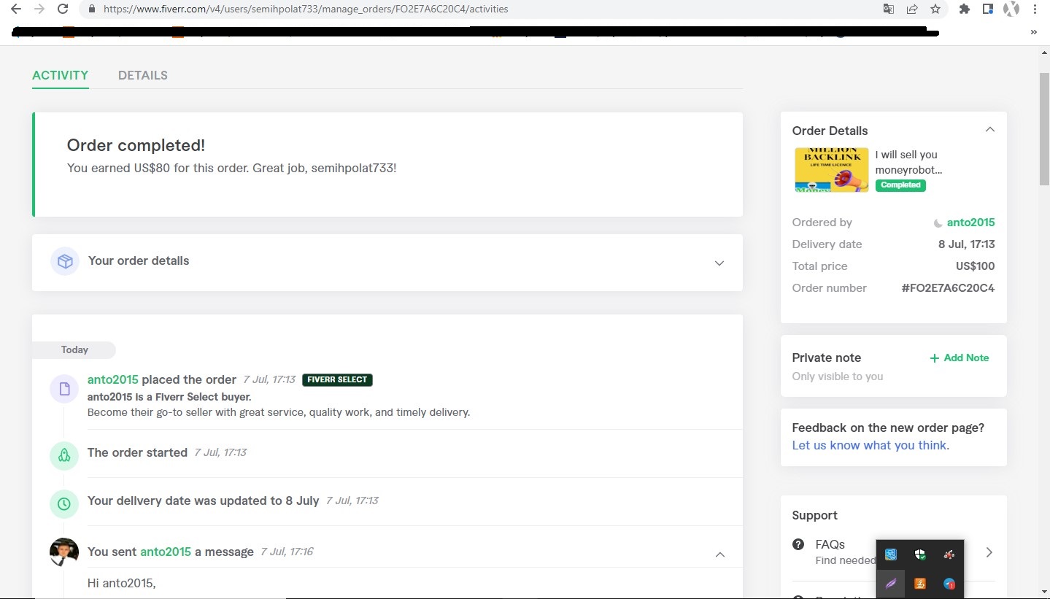Open the Extensions puzzle icon
This screenshot has height=599, width=1050.
(x=965, y=9)
